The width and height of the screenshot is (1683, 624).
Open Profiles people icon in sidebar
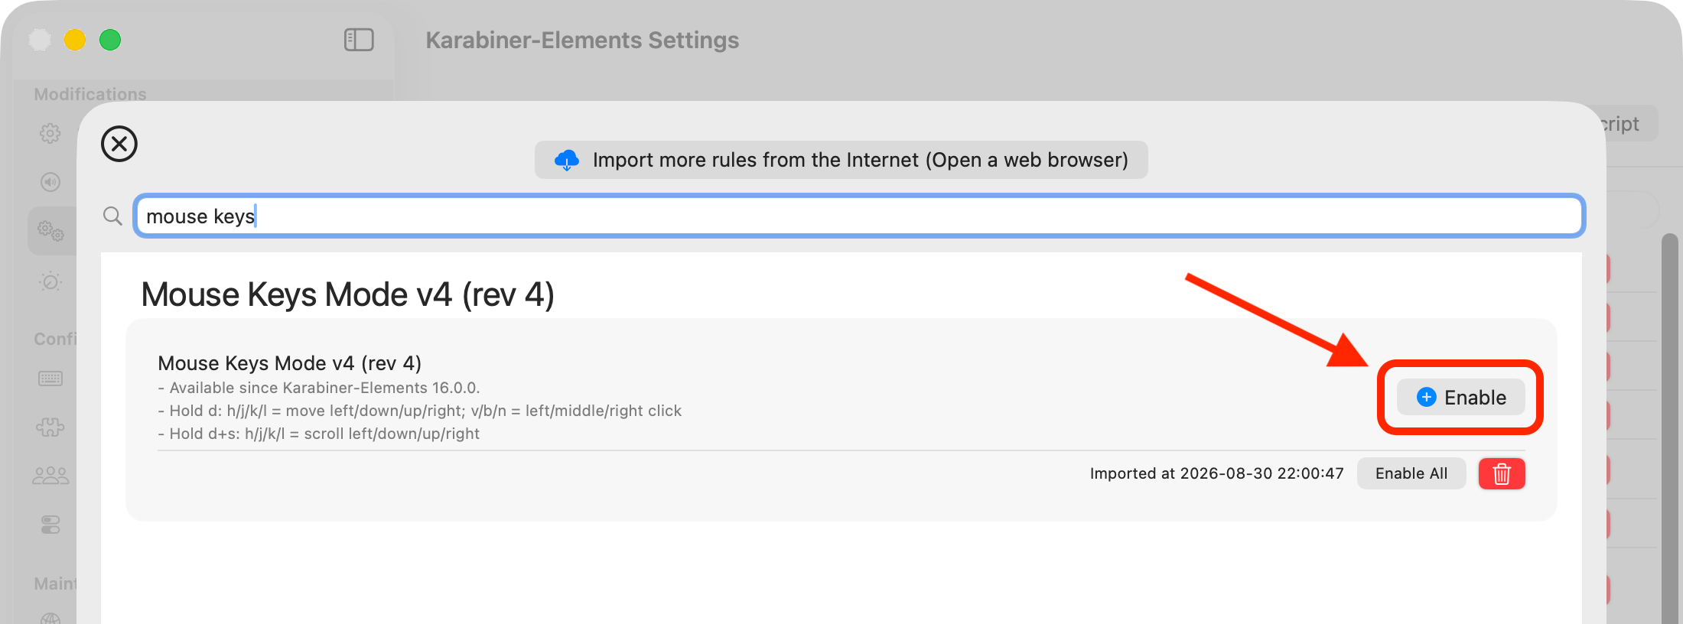pos(50,476)
